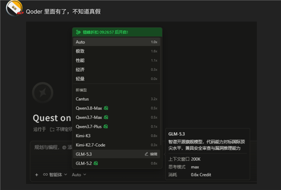281x190 pixels.
Task: Click the 0.8x multiplier on Kimi-K3 row
Action: [x=154, y=136]
